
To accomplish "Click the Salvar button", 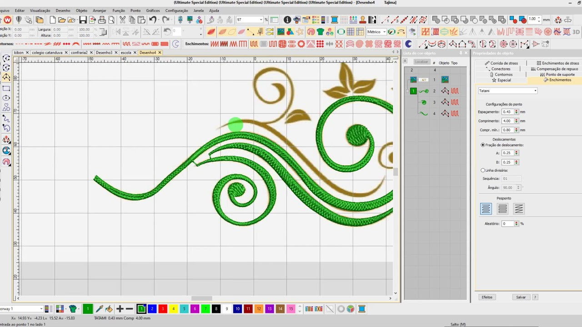I will [521, 297].
